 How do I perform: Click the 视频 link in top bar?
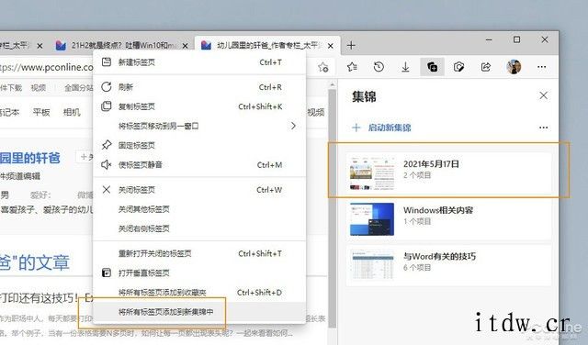click(x=39, y=88)
